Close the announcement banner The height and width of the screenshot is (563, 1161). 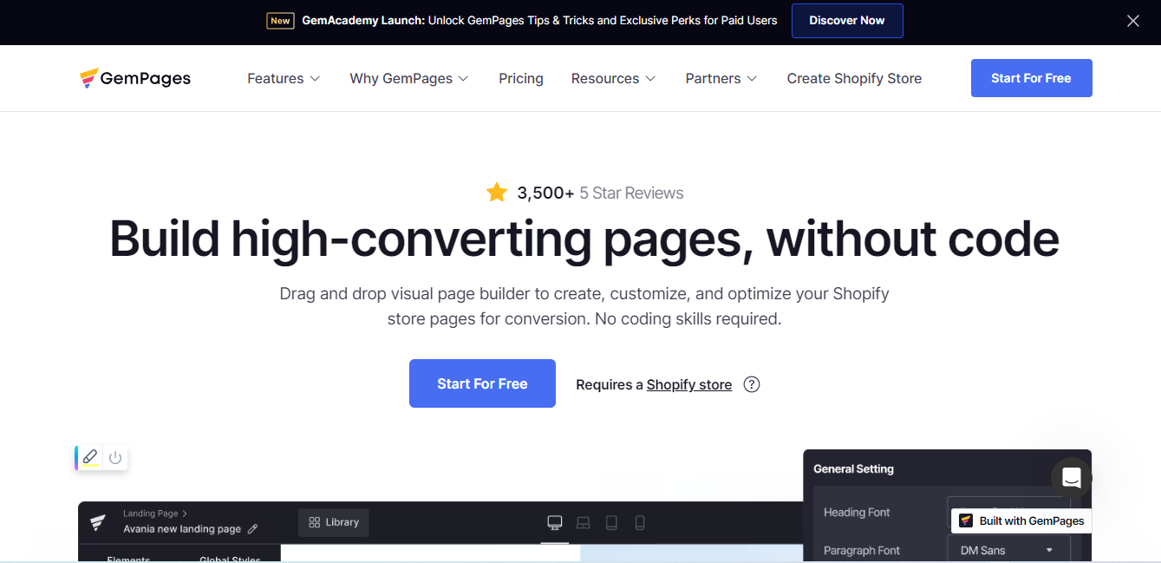tap(1132, 21)
